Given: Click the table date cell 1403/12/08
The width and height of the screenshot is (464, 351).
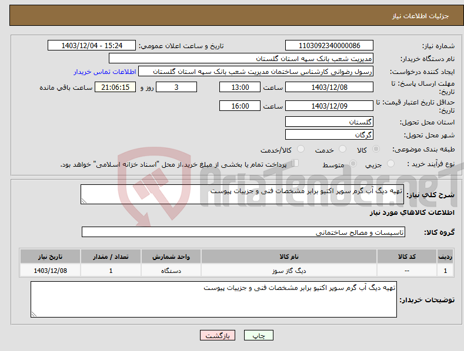Looking at the screenshot, I should [51, 271].
